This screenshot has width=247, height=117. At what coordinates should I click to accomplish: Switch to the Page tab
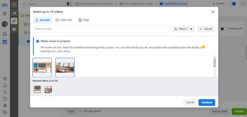coord(84,20)
